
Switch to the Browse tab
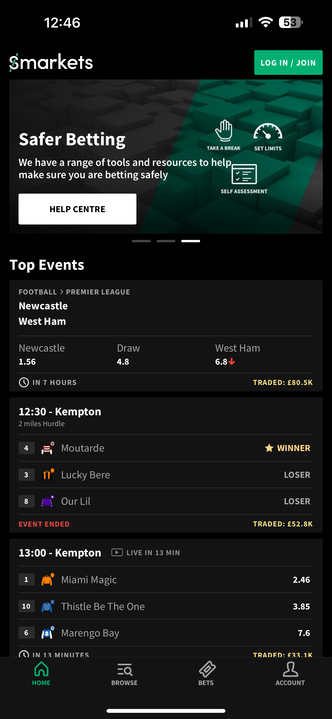pos(124,674)
